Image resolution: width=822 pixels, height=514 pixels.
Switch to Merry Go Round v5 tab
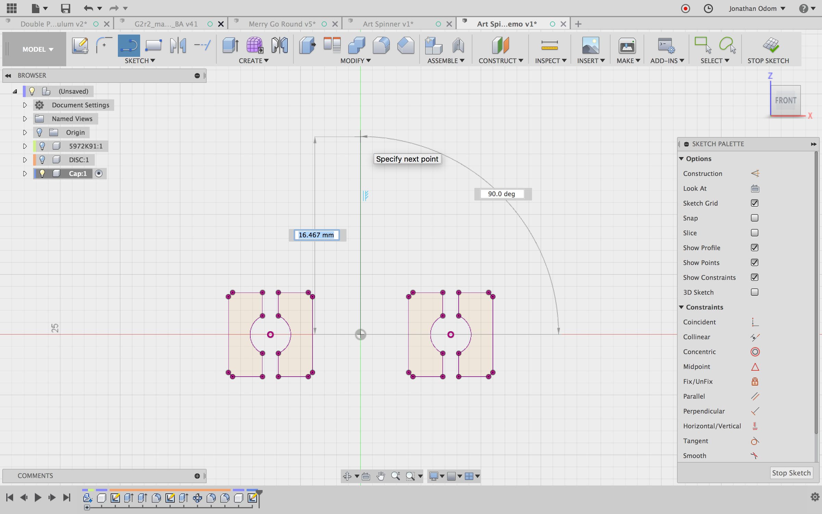coord(282,24)
